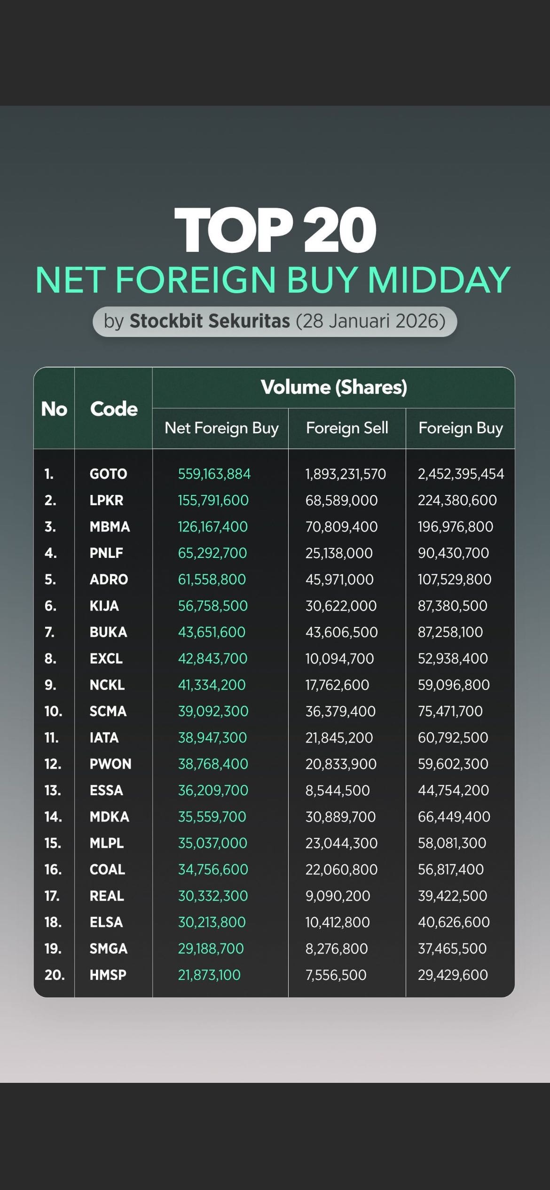Click the 'Net Foreign Buy' column header
Viewport: 550px width, 1190px height.
[221, 428]
